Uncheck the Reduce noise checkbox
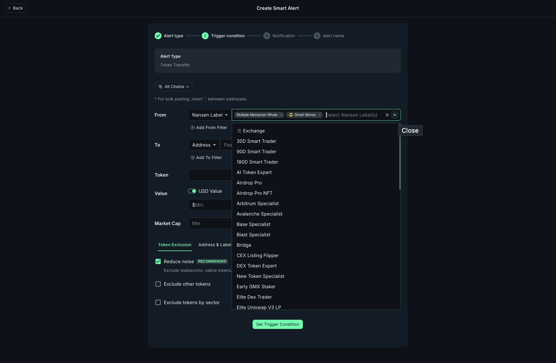 (x=158, y=261)
